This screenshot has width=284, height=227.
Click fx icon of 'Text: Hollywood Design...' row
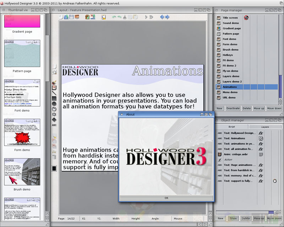tap(261, 133)
